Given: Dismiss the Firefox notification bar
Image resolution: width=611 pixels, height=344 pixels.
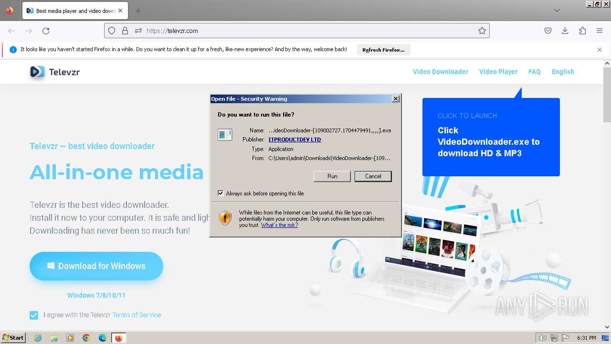Looking at the screenshot, I should tap(600, 50).
